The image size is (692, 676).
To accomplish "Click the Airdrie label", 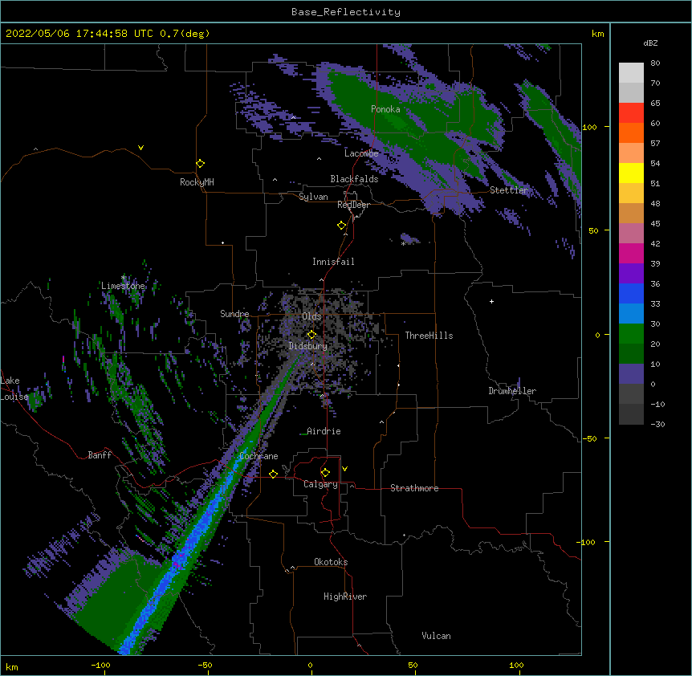I will pyautogui.click(x=324, y=431).
